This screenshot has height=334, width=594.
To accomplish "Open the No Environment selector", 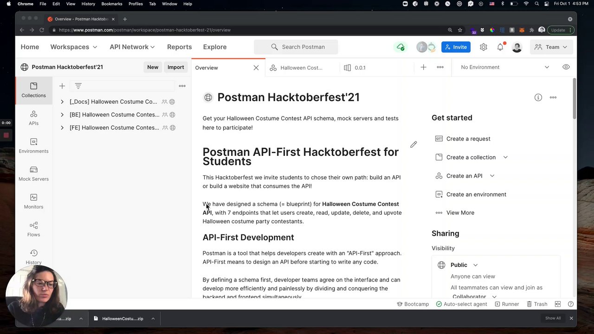I will [x=505, y=67].
